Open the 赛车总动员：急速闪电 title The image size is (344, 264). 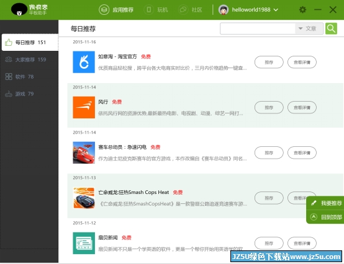point(122,147)
